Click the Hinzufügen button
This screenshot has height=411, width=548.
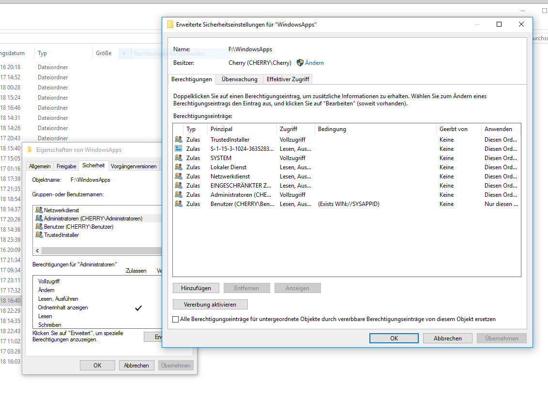point(196,288)
